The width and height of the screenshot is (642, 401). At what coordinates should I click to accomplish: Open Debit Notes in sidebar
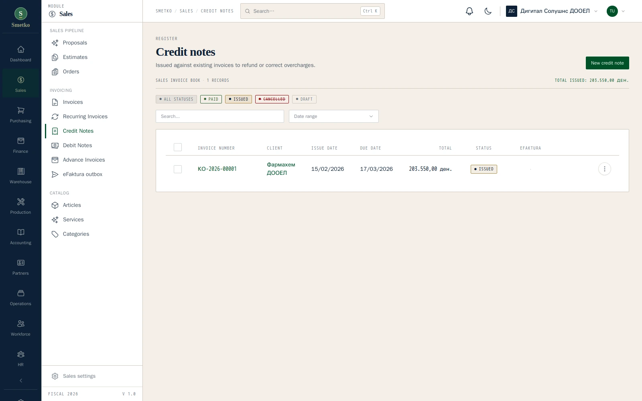[77, 145]
